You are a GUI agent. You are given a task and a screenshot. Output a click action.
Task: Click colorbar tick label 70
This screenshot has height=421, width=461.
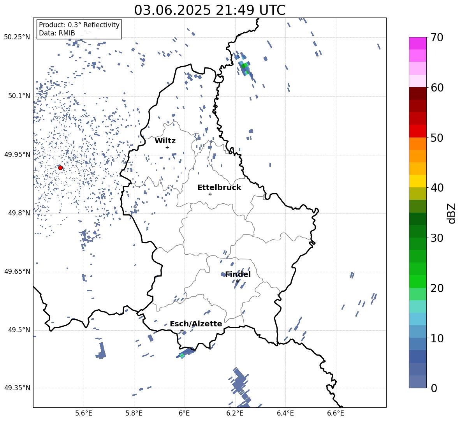pos(437,38)
